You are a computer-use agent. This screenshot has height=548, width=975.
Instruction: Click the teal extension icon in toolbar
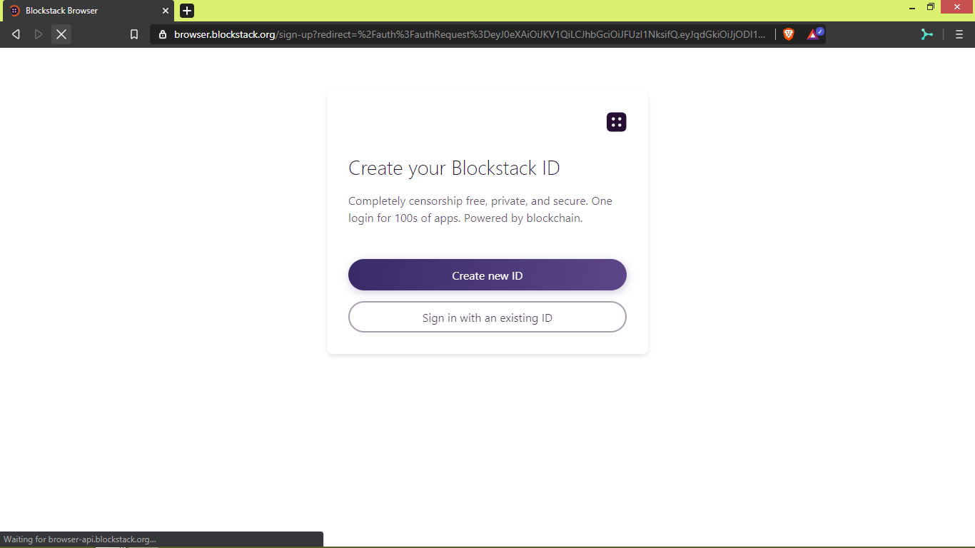coord(926,34)
